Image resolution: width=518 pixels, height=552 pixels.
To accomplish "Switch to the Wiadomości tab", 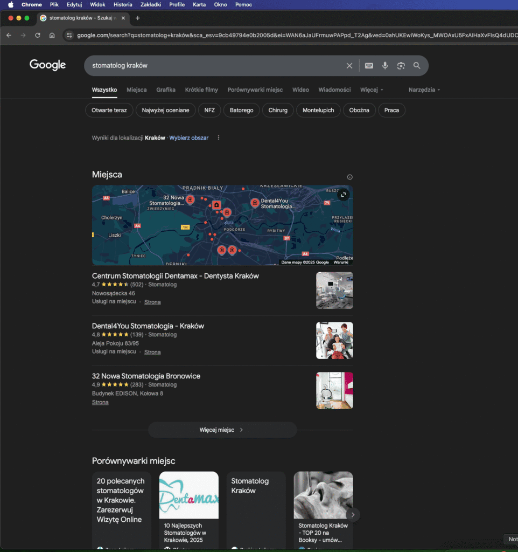I will pos(334,90).
